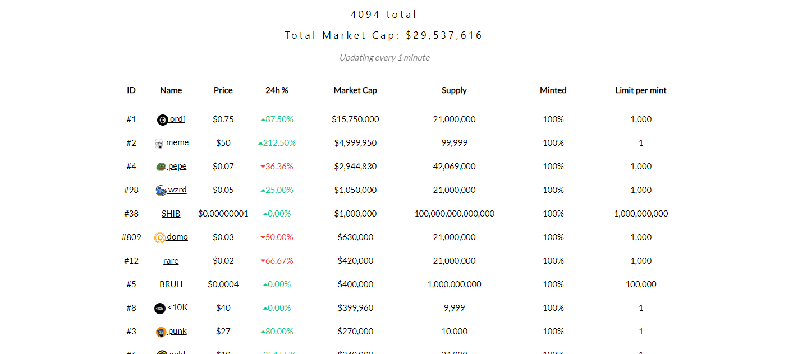The image size is (807, 354).
Task: Click the green up arrow beside 212.50%
Action: tap(260, 143)
